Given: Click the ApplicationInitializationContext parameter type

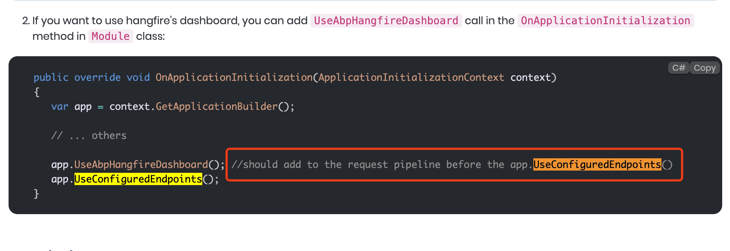Looking at the screenshot, I should pos(411,77).
